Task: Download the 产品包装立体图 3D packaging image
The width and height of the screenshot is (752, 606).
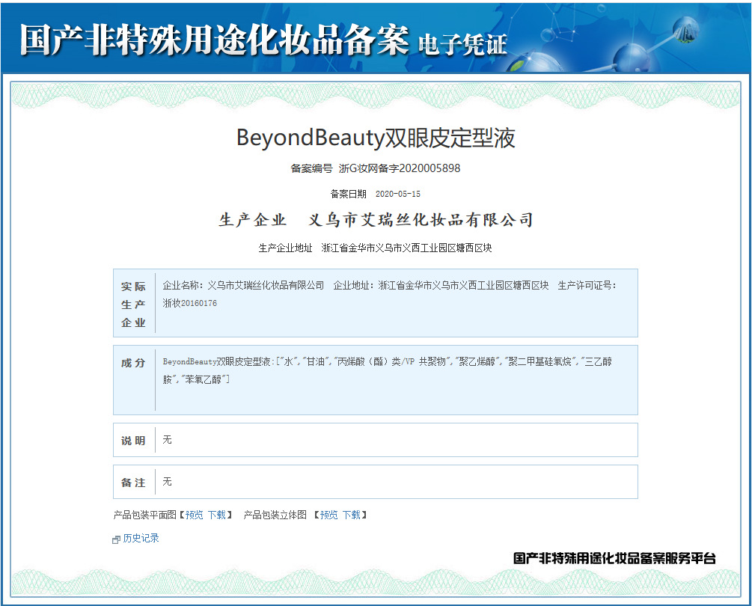Action: [x=351, y=515]
